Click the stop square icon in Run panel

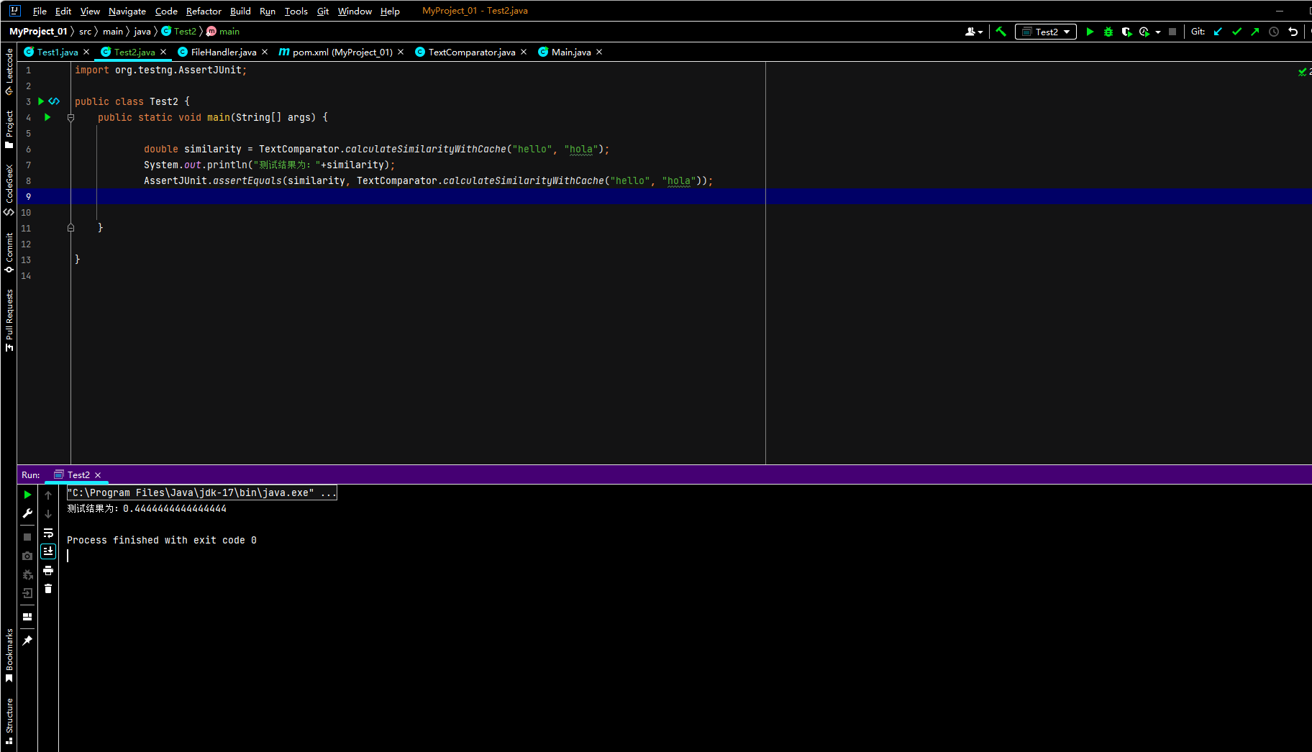click(27, 537)
